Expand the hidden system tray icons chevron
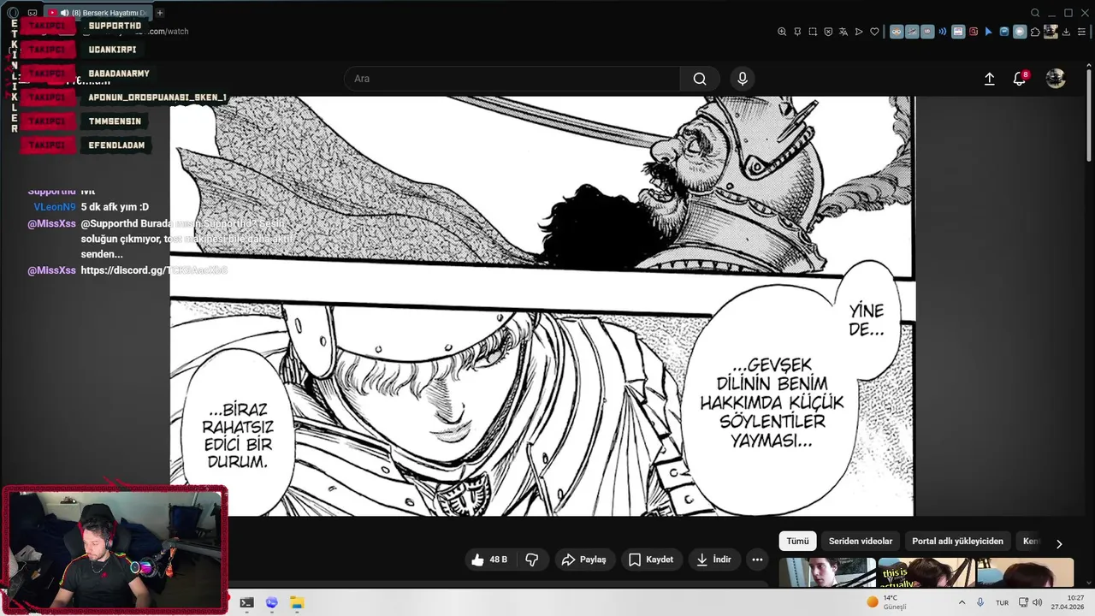The width and height of the screenshot is (1095, 616). point(962,602)
